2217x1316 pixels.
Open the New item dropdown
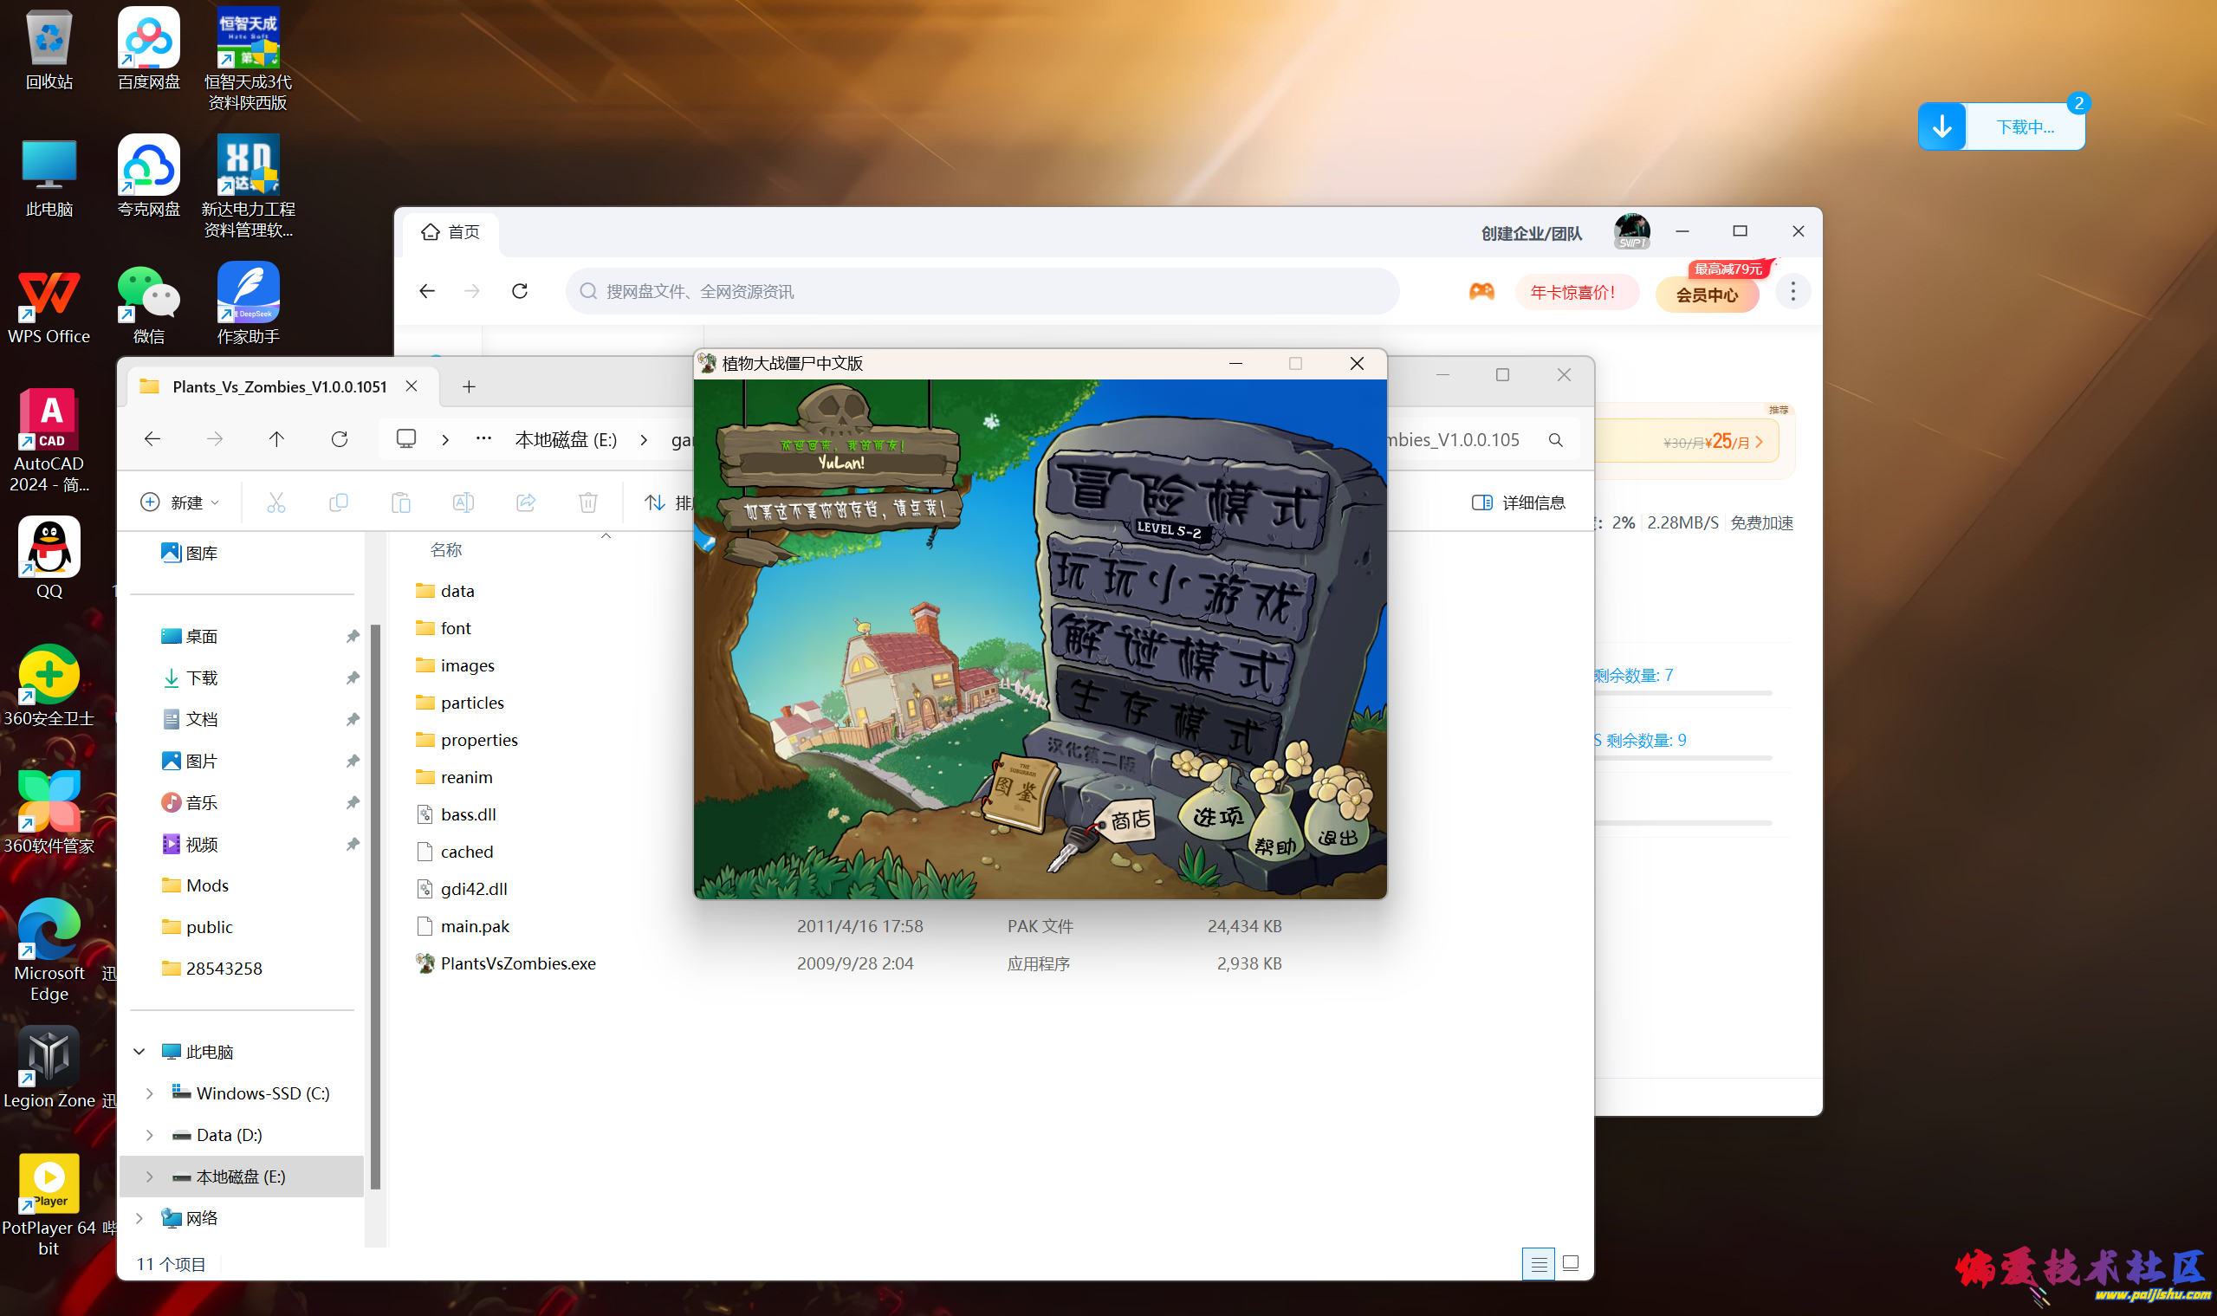[x=180, y=502]
